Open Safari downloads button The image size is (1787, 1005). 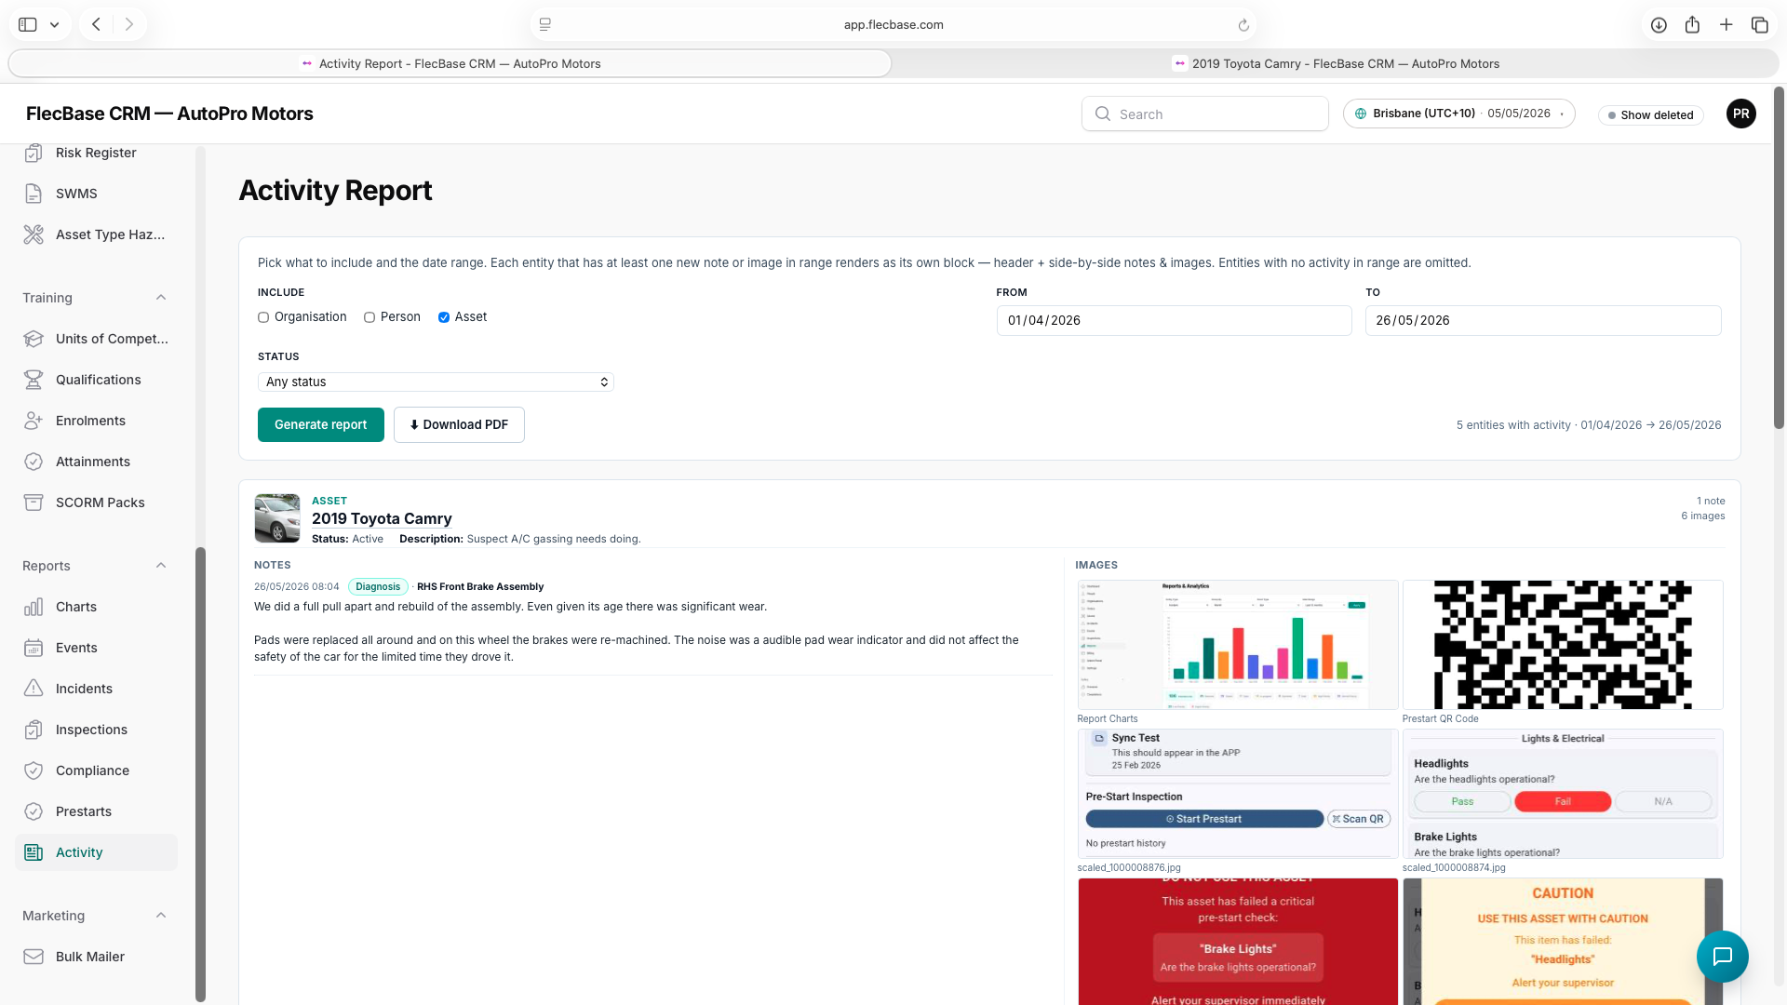tap(1659, 25)
